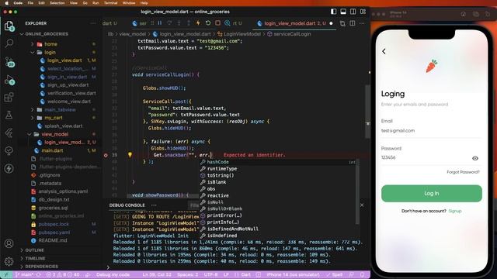Expand the TIMELINE section
Image resolution: width=497 pixels, height=279 pixels.
(35, 258)
